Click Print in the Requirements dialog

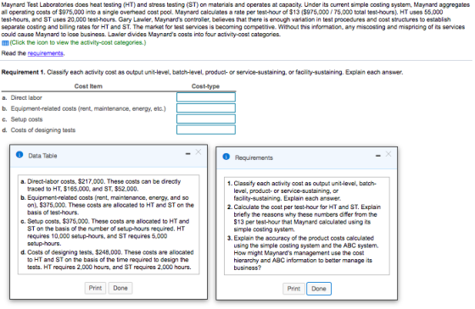point(293,289)
